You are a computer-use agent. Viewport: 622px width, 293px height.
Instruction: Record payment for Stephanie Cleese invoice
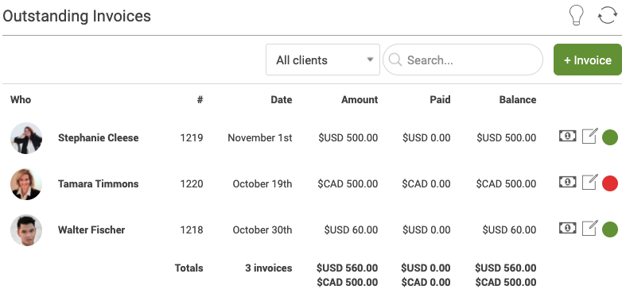(x=568, y=136)
